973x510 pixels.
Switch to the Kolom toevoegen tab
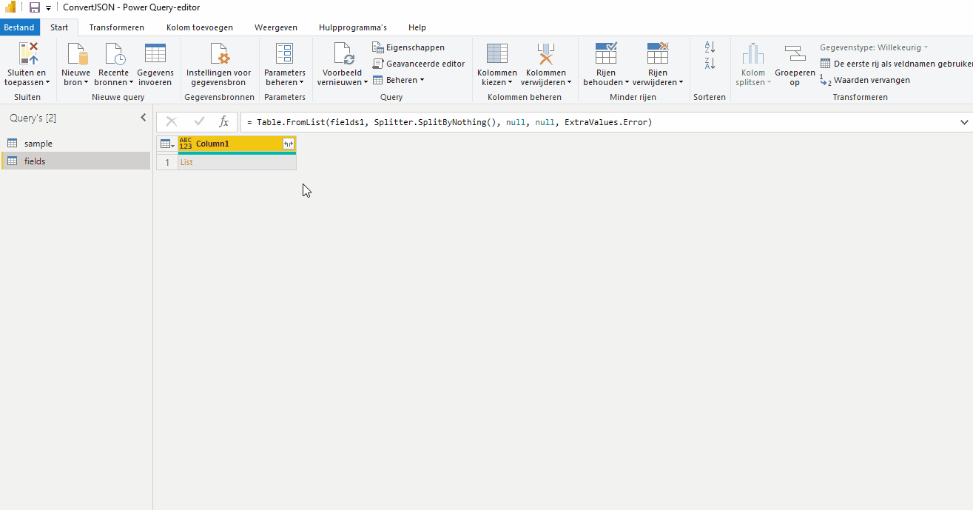pos(200,27)
